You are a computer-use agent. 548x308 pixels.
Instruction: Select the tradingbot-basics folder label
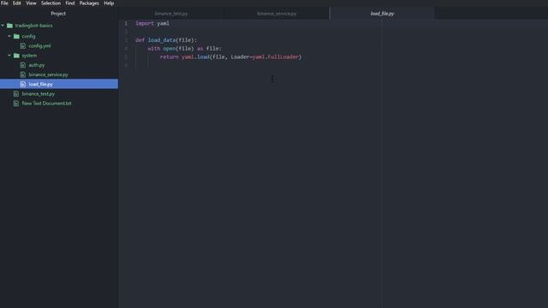point(33,26)
